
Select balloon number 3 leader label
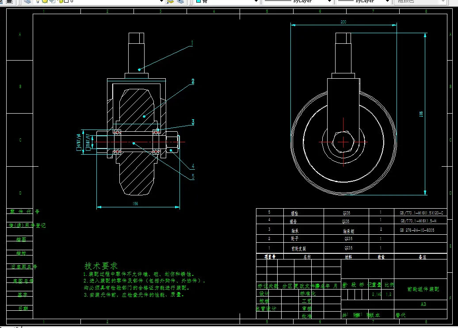click(x=193, y=122)
